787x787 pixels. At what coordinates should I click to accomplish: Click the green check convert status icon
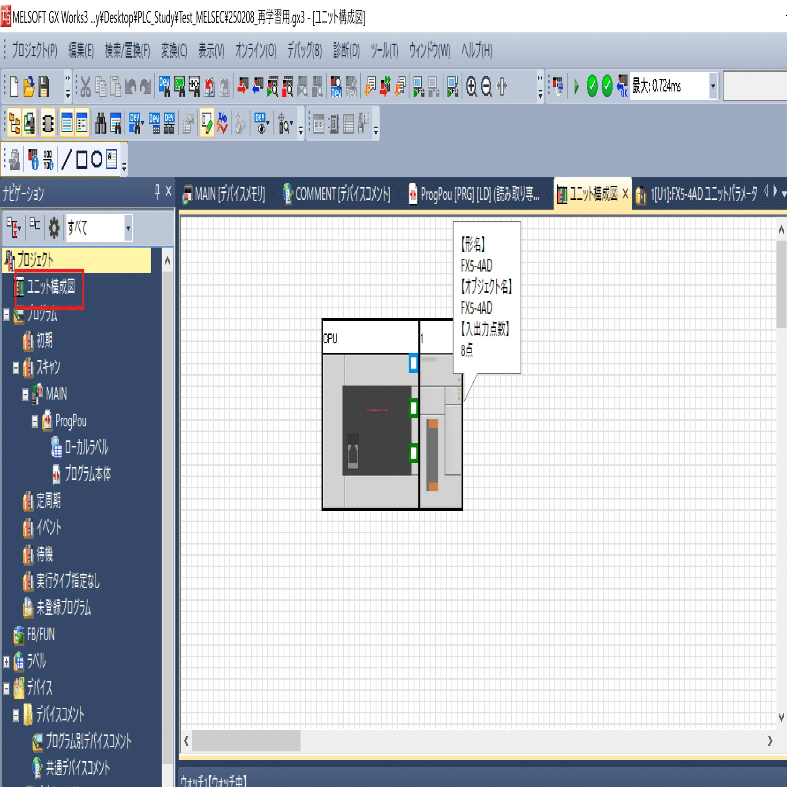pos(591,86)
